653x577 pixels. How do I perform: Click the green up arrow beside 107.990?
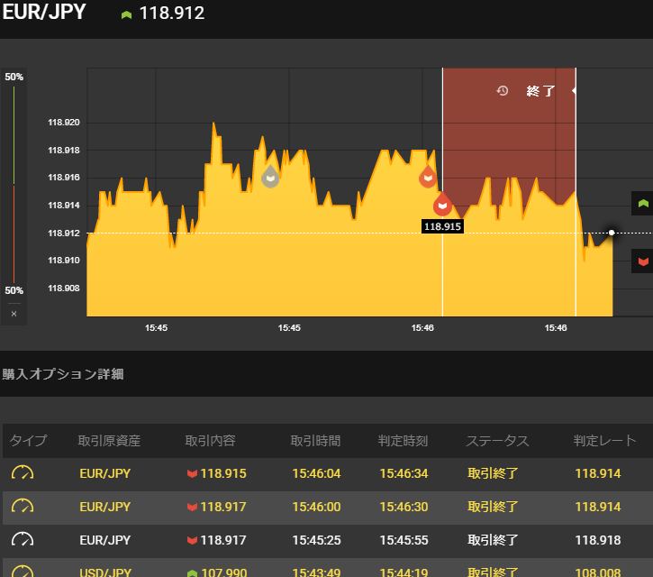tap(192, 572)
